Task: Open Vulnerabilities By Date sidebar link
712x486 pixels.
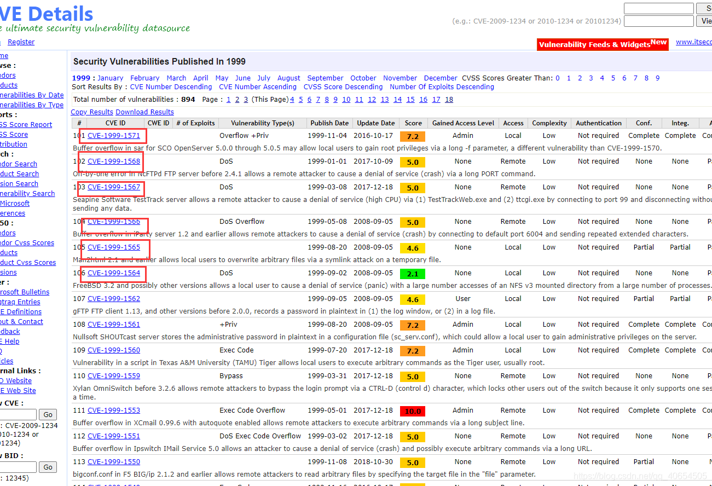Action: [x=32, y=95]
